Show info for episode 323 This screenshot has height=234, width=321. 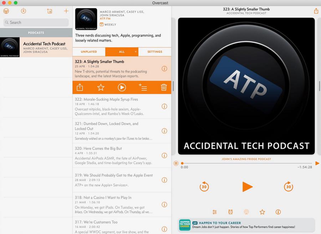(x=164, y=68)
